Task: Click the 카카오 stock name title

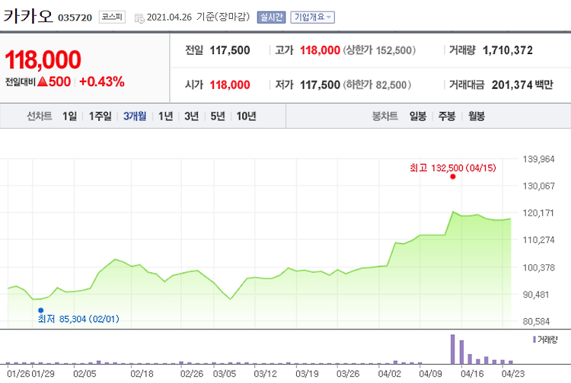Action: point(28,17)
